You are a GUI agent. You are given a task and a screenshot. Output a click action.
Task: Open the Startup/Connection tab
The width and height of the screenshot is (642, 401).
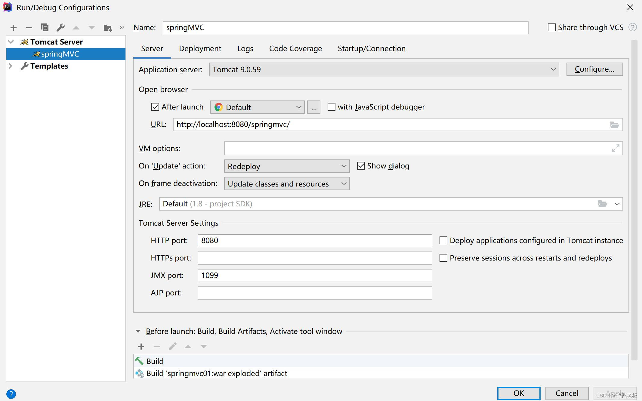coord(372,48)
